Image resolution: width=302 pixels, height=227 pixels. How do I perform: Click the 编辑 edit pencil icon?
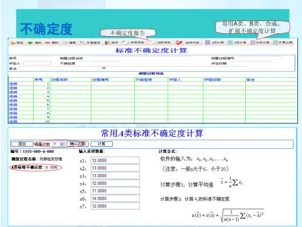point(66,43)
